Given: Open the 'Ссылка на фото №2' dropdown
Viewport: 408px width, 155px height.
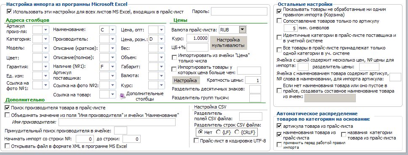Looking at the screenshot, I should coord(112,85).
